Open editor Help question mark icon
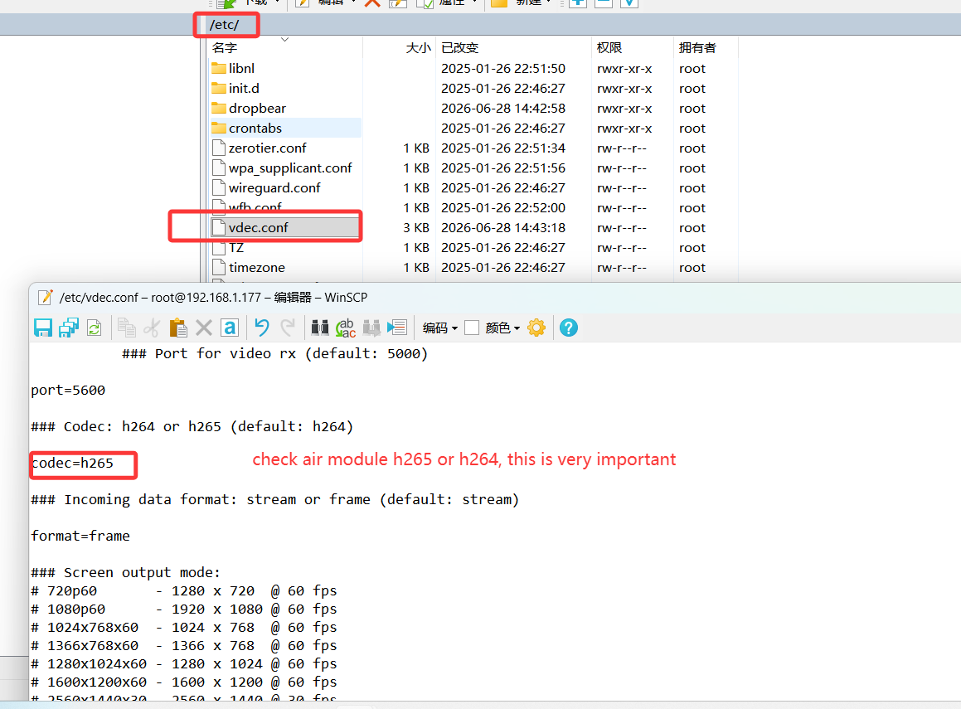The height and width of the screenshot is (709, 961). click(569, 328)
